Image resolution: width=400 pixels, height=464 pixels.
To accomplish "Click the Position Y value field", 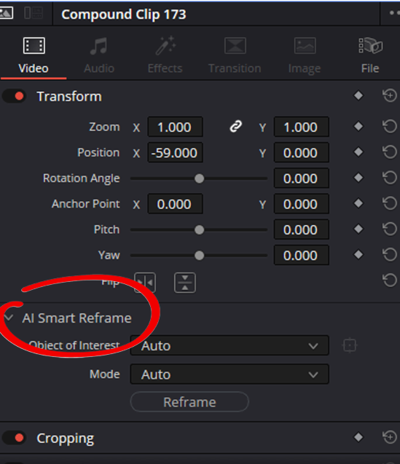I will 302,153.
